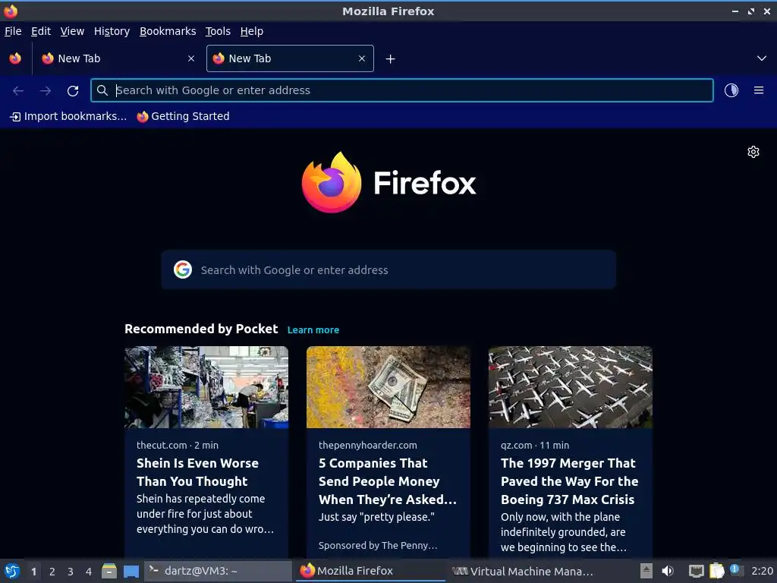Open file manager taskbar icon
The image size is (777, 583).
point(109,571)
